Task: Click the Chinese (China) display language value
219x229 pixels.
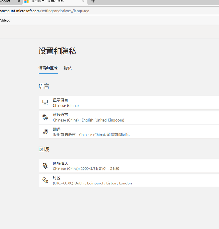Action: 66,106
